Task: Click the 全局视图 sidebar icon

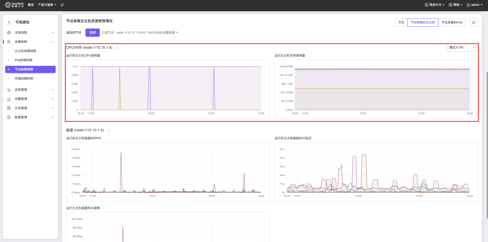Action: coord(9,33)
